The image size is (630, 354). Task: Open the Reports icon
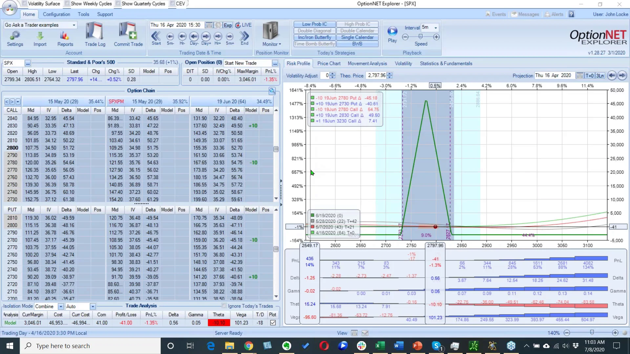pyautogui.click(x=65, y=39)
